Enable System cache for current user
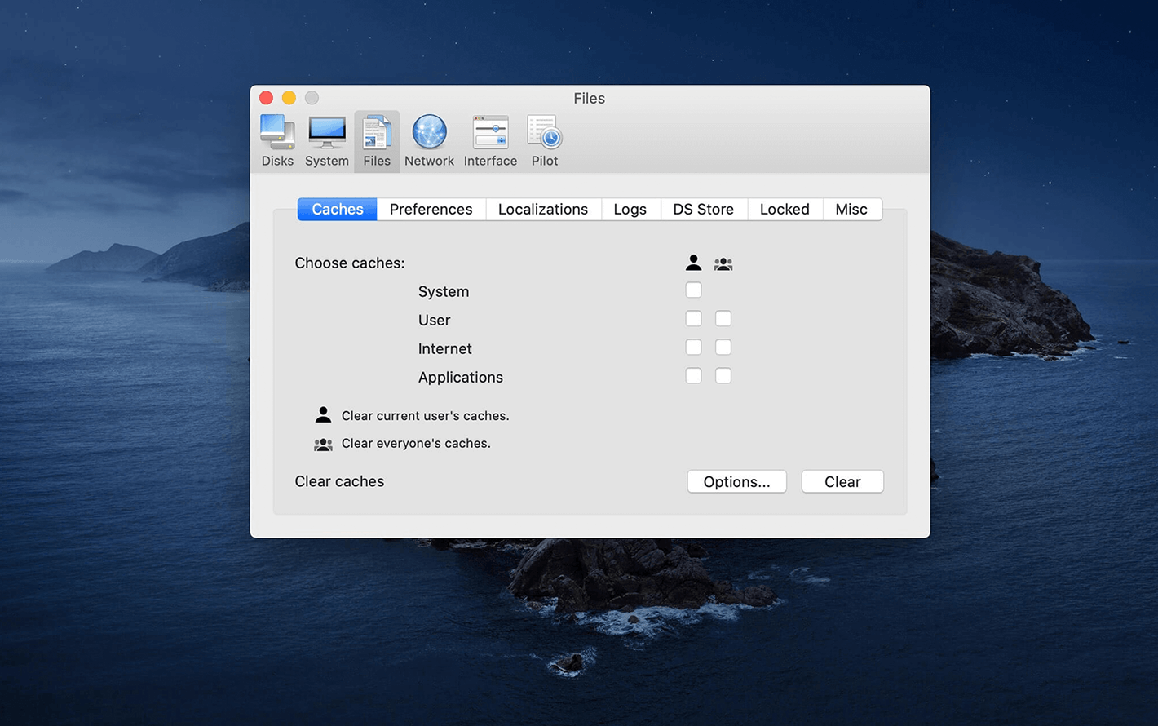 pyautogui.click(x=693, y=290)
